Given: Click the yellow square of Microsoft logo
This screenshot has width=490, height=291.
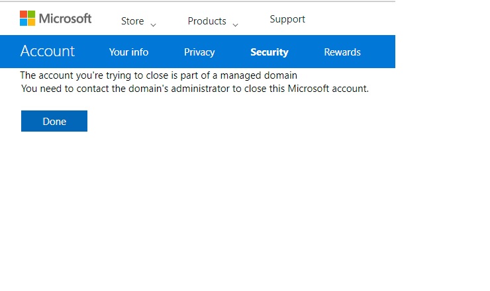Looking at the screenshot, I should pos(32,22).
